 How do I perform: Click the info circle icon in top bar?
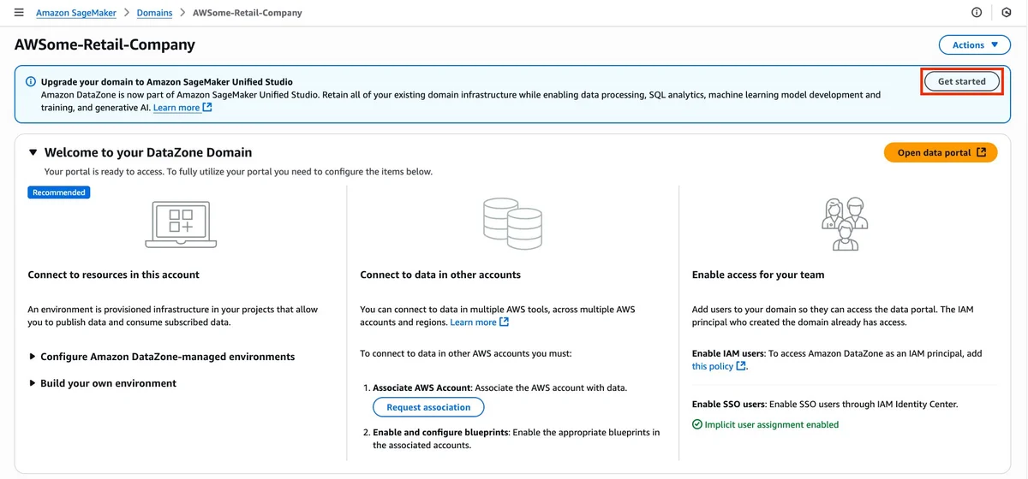point(977,13)
